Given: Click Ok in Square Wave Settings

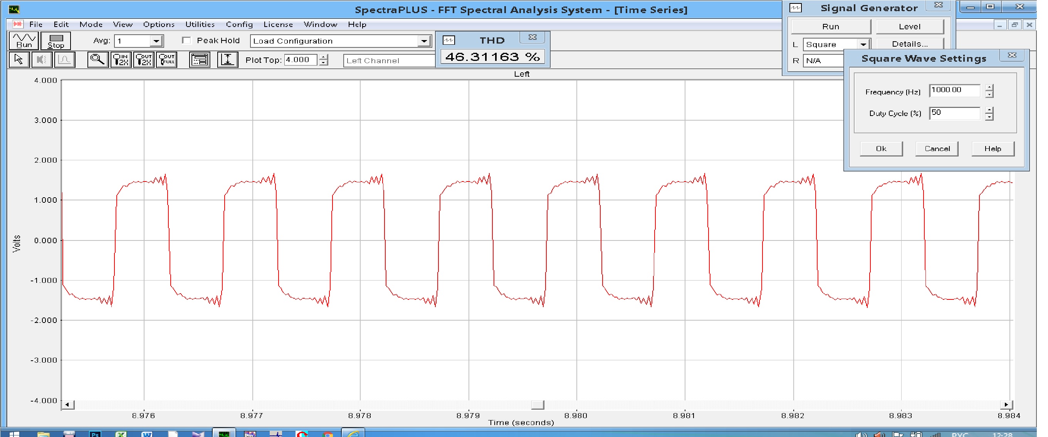Looking at the screenshot, I should (x=881, y=148).
